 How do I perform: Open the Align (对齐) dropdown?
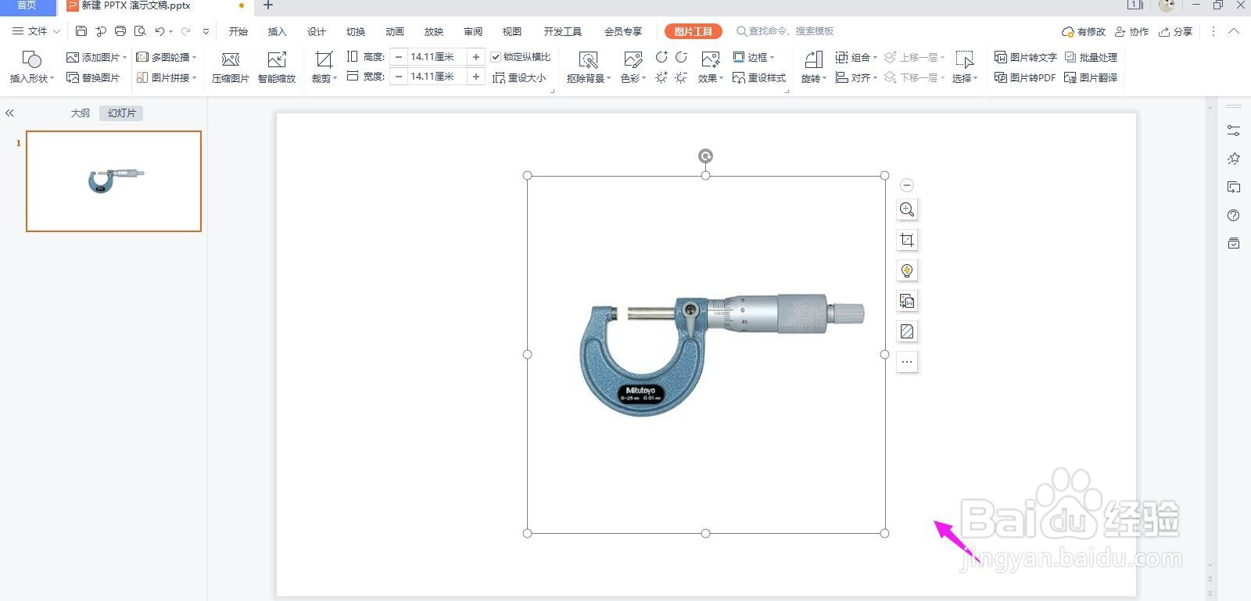pos(856,77)
